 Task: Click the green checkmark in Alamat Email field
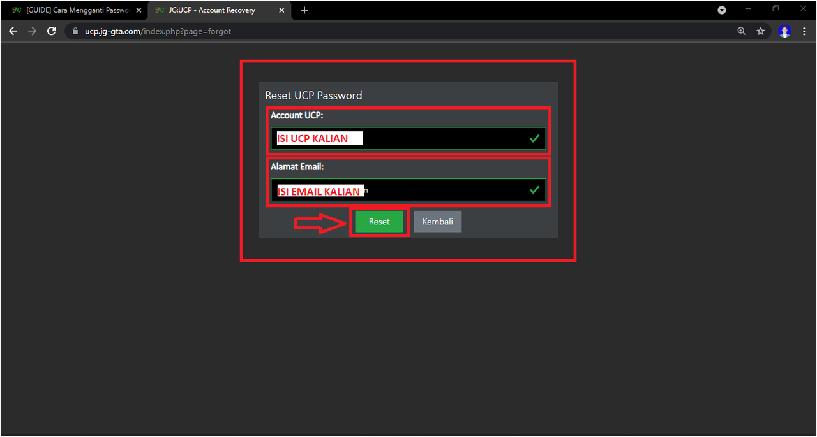[534, 190]
